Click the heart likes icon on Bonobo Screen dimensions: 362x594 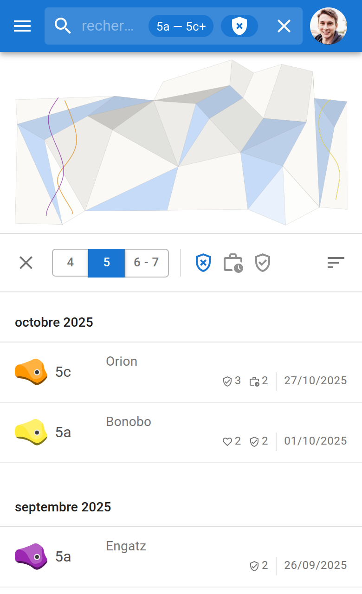[227, 441]
